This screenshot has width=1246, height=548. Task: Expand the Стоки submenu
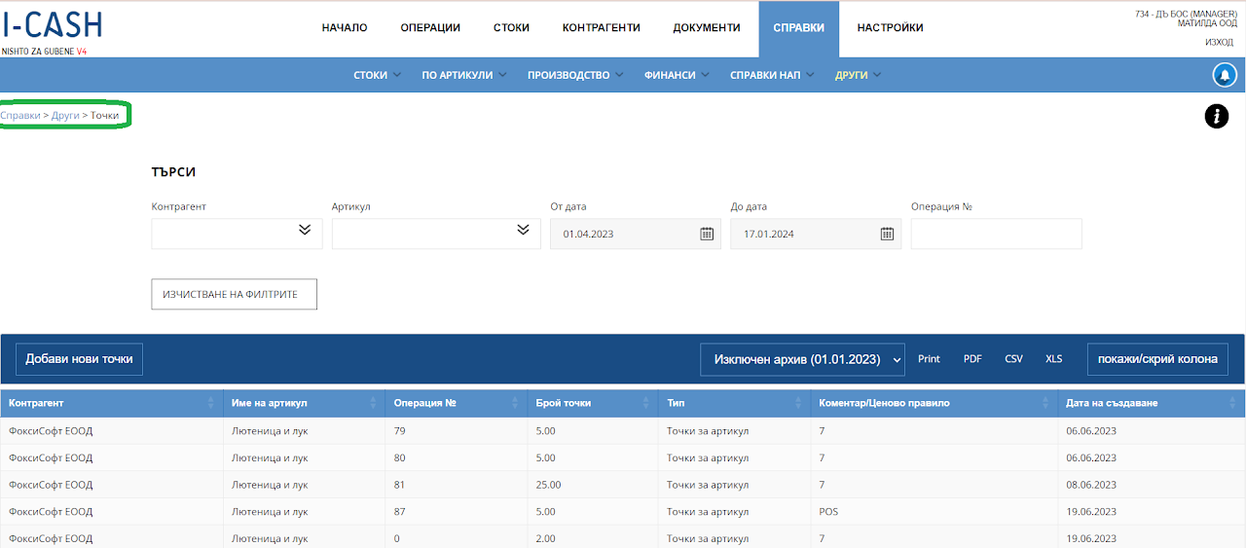[376, 75]
